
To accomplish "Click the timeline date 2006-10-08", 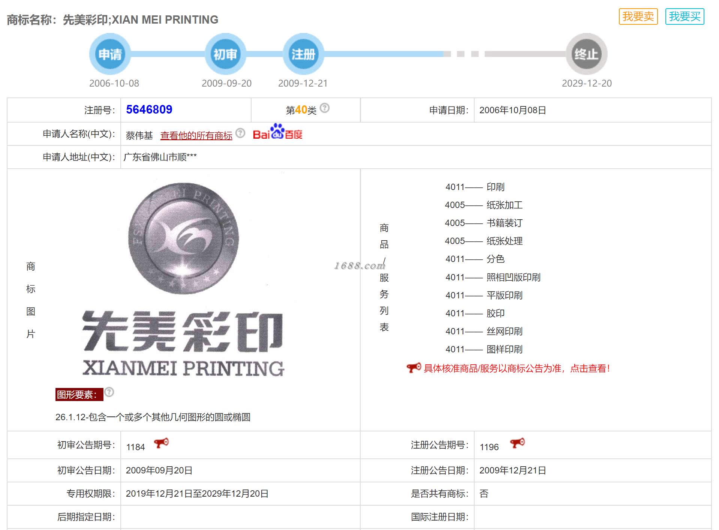I will [114, 83].
